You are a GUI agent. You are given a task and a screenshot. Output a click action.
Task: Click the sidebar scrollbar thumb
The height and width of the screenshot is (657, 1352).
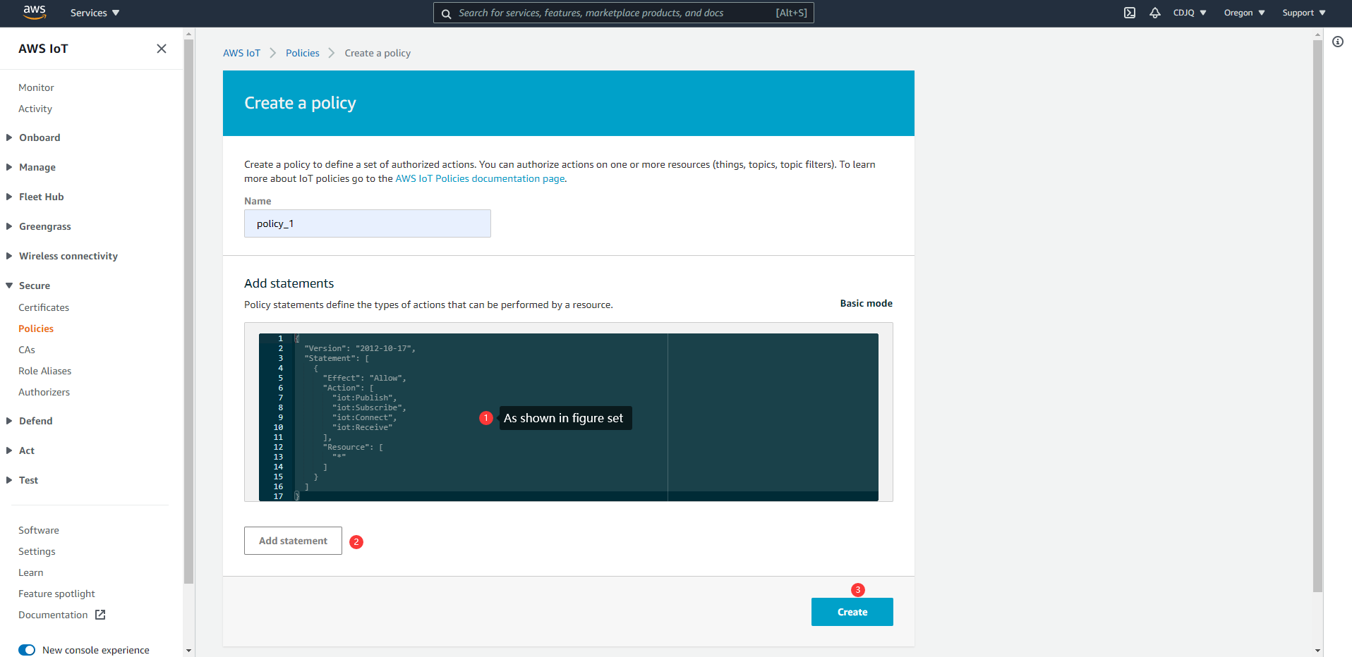coord(188,312)
